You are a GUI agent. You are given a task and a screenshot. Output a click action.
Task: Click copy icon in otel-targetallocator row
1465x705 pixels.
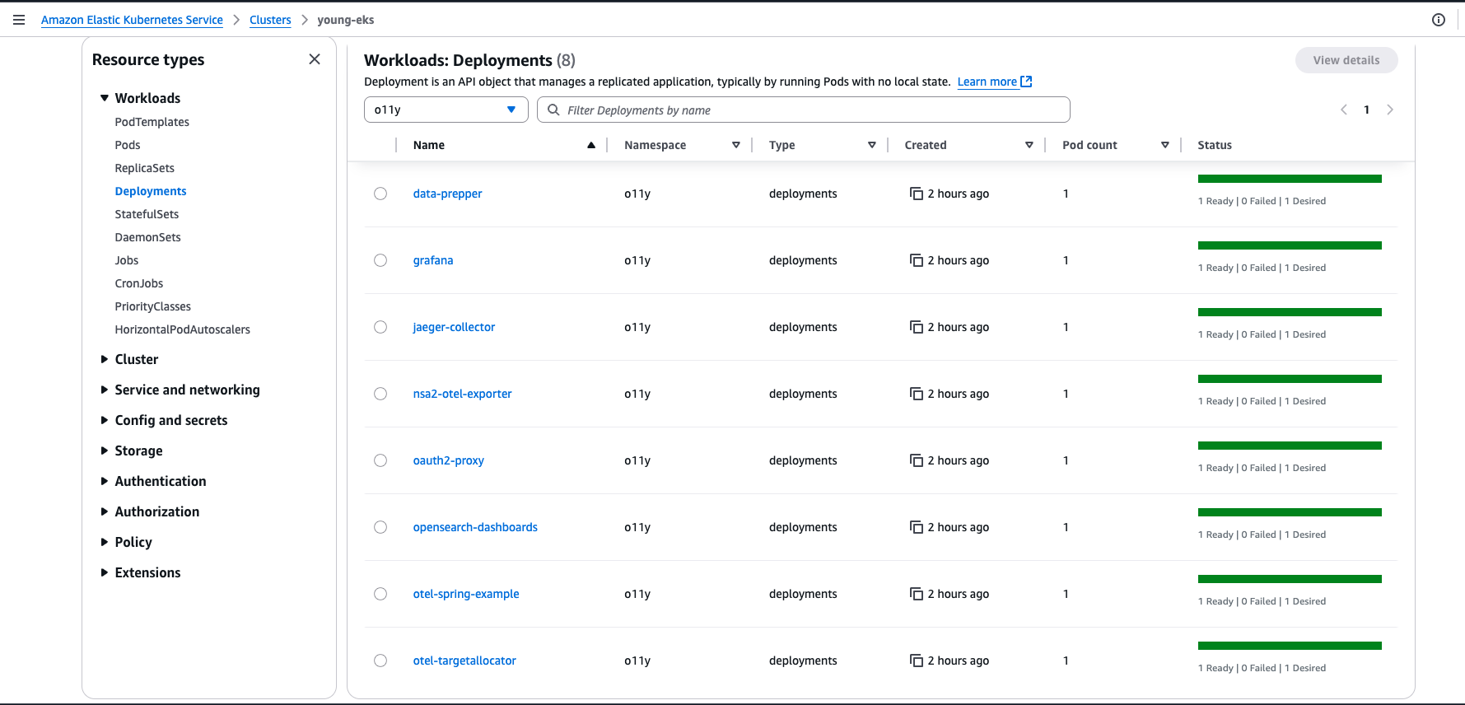click(917, 661)
